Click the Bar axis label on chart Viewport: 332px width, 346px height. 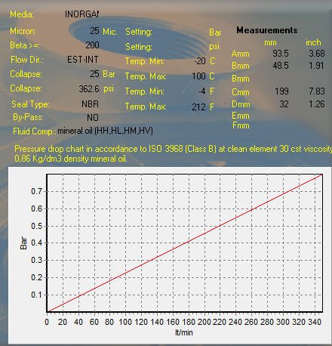(23, 243)
